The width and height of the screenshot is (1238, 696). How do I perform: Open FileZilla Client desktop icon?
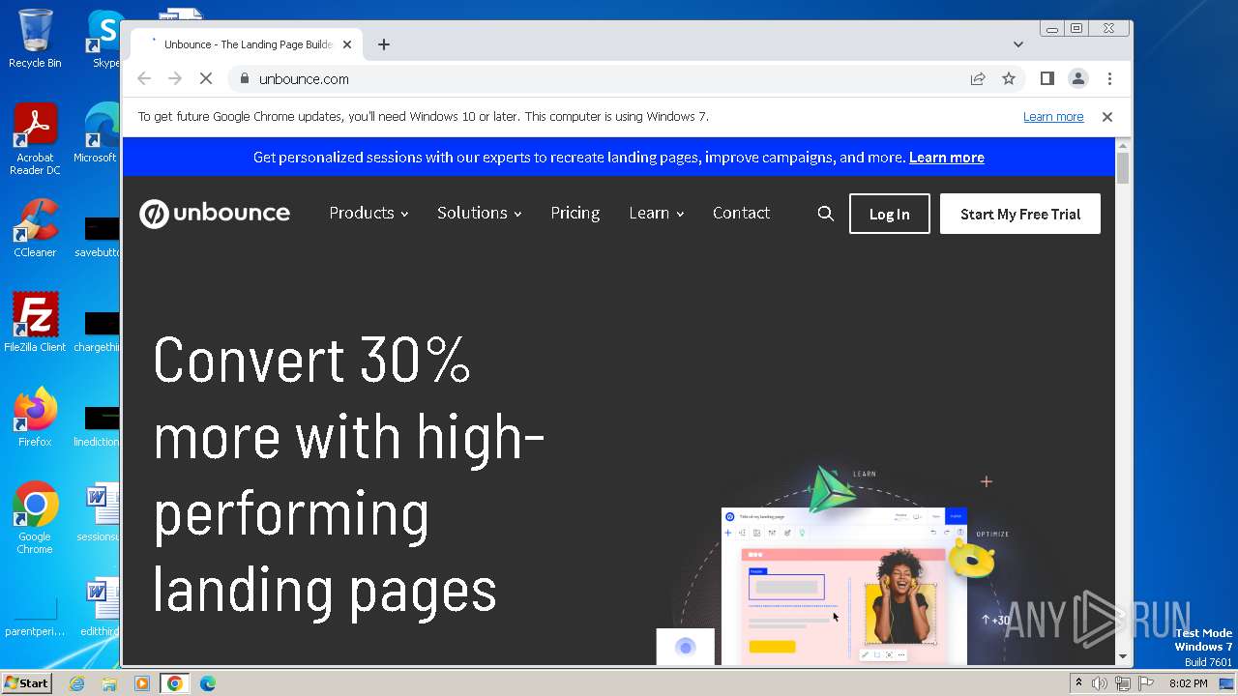pyautogui.click(x=35, y=323)
